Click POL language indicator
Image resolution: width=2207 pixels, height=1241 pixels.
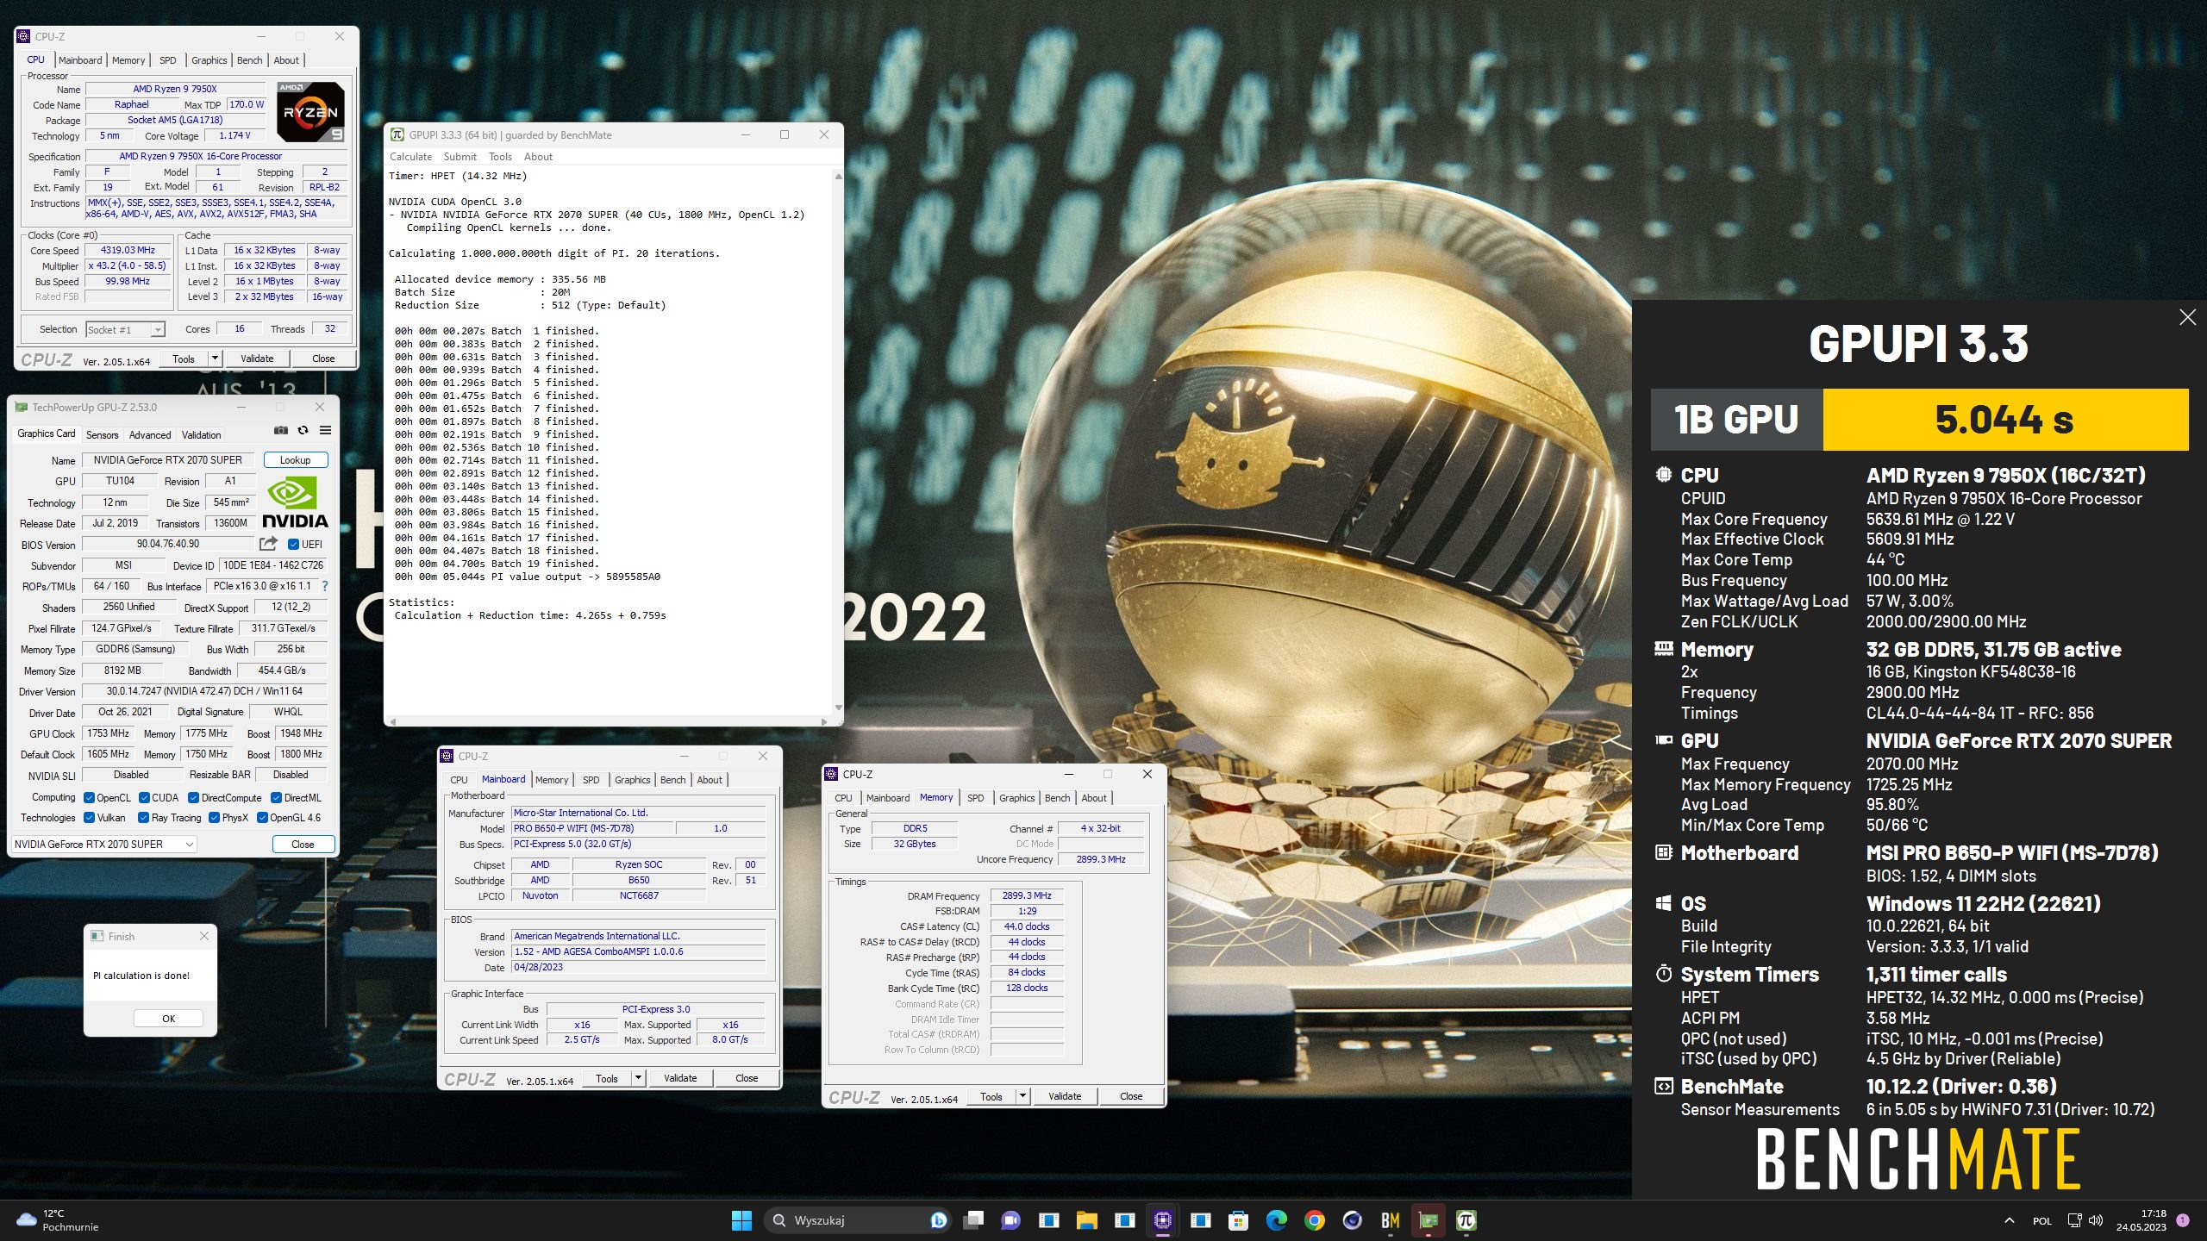click(x=2041, y=1220)
